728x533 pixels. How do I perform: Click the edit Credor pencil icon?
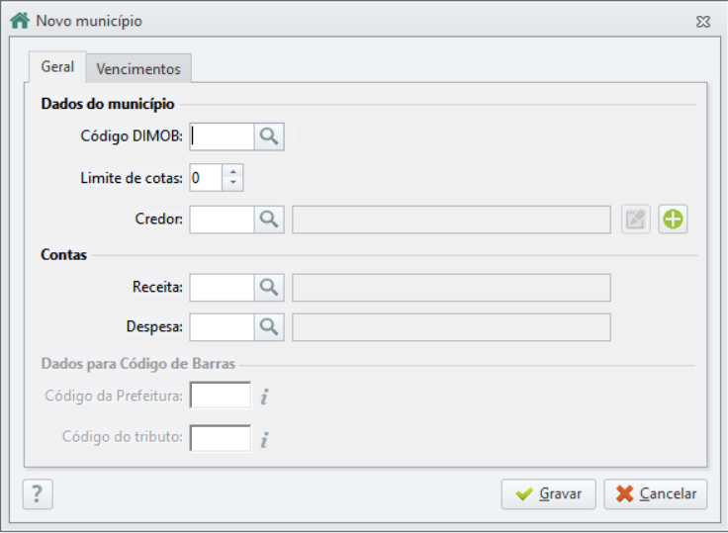[x=636, y=220]
